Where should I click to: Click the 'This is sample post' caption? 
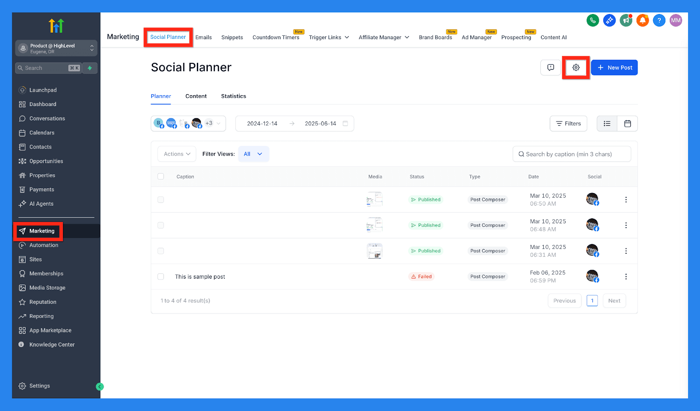[200, 277]
